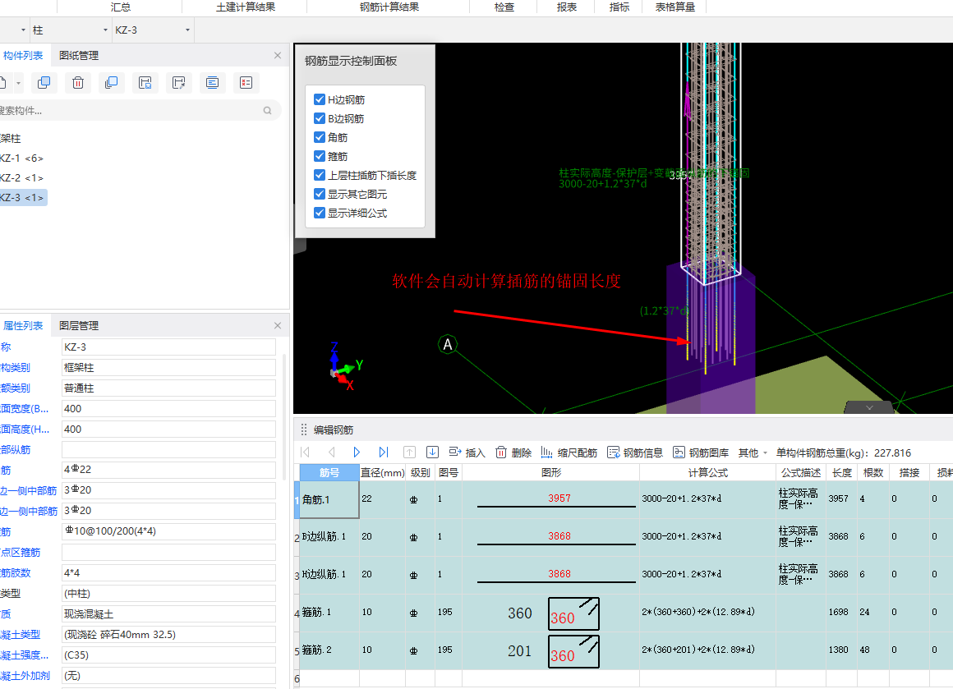Viewport: 953px width, 689px height.
Task: Click 删除 delete row button in 编辑钢筋
Action: 513,452
